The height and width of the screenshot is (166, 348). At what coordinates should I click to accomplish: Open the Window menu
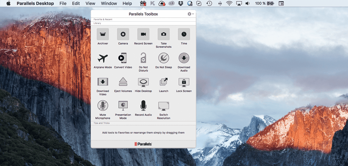109,3
